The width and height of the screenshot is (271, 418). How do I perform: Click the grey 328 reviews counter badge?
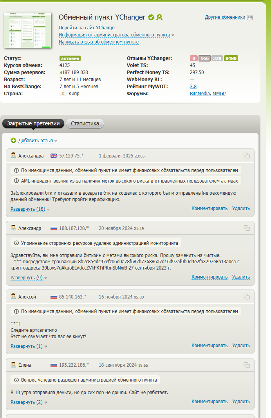(x=217, y=58)
